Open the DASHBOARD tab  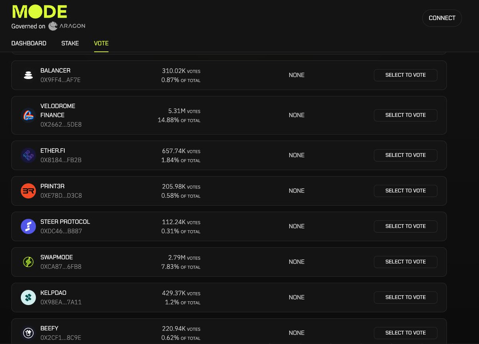[x=29, y=43]
